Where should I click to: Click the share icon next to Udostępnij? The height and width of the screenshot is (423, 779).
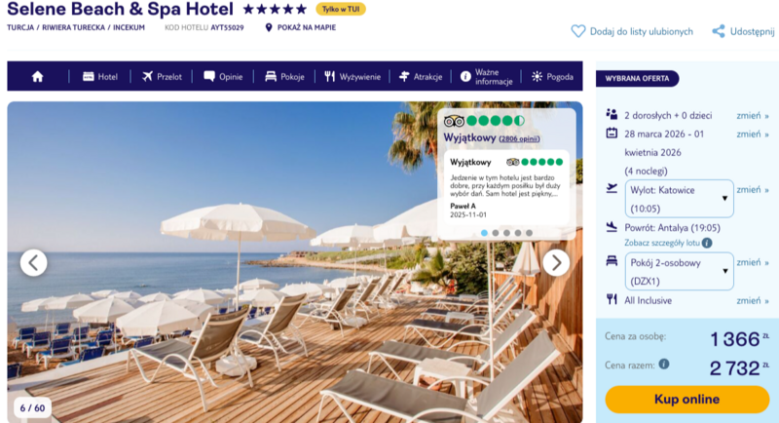click(x=719, y=31)
